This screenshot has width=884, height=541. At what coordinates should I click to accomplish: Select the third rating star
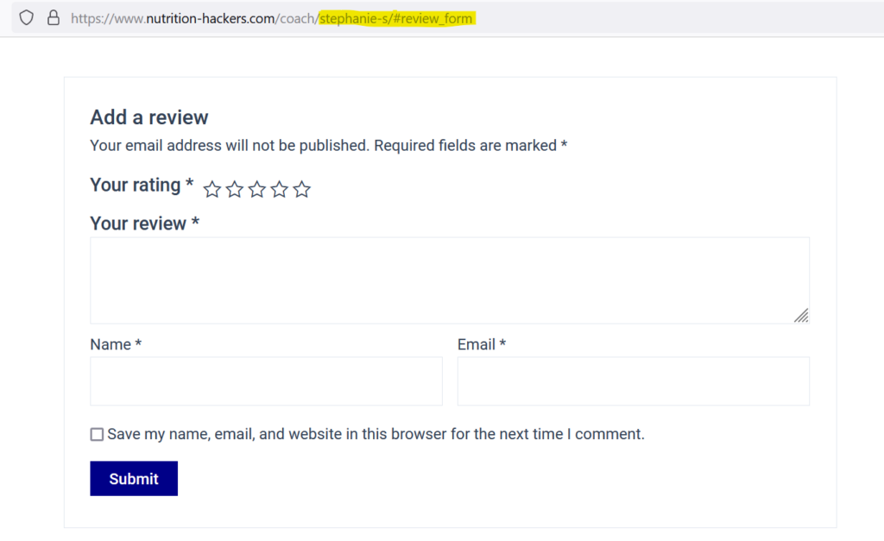257,189
